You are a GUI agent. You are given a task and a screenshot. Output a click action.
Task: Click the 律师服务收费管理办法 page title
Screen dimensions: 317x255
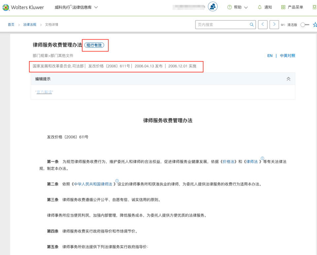[x=57, y=45]
